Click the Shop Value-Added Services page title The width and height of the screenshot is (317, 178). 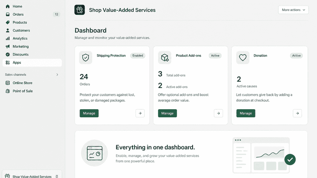point(122,10)
